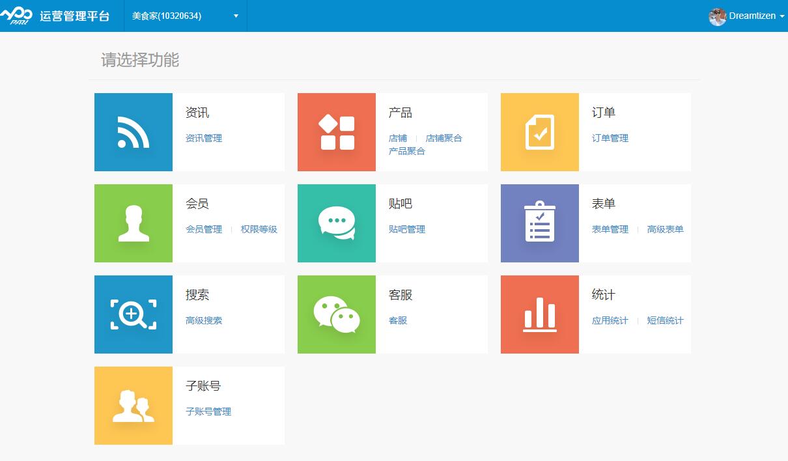Screen dimensions: 788x461
Task: Expand the 美食家(10320634) app dropdown
Action: click(x=185, y=16)
